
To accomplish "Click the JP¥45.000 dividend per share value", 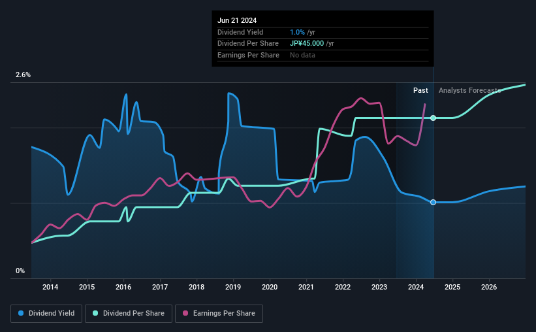I will (x=307, y=44).
